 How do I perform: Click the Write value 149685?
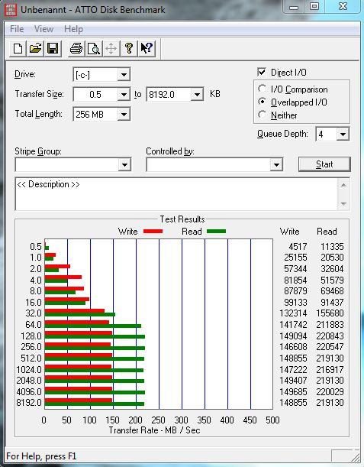coord(293,391)
